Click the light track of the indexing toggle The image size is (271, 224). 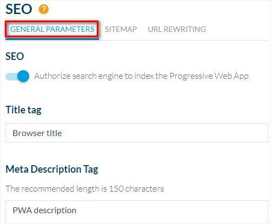point(11,77)
